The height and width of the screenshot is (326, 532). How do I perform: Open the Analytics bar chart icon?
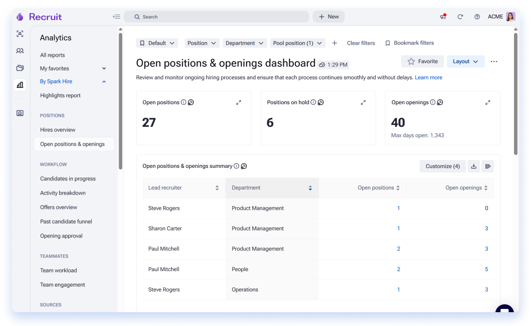point(20,85)
